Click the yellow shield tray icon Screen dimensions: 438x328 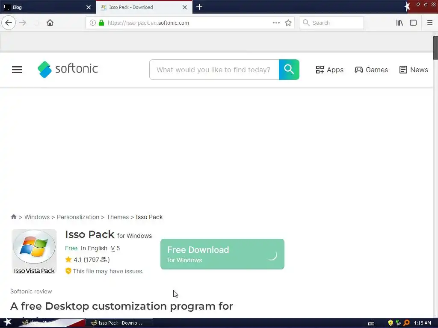click(x=390, y=323)
